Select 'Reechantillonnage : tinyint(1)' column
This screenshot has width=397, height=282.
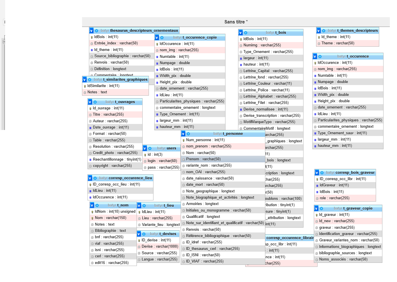[x=115, y=159]
